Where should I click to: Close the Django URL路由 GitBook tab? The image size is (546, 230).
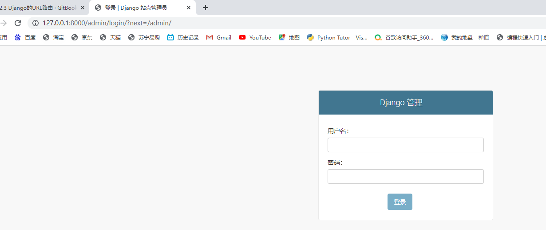tap(82, 8)
